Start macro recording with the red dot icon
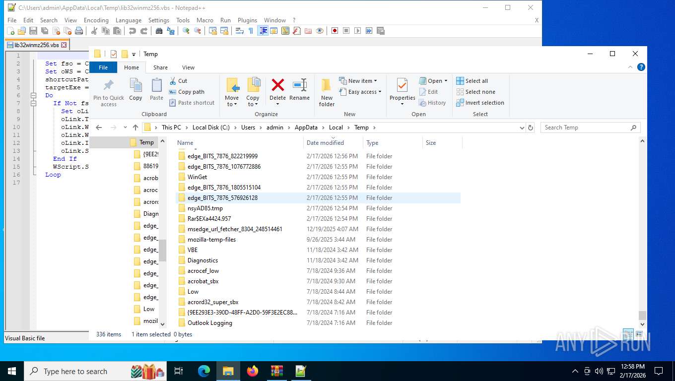675x381 pixels. pos(335,31)
